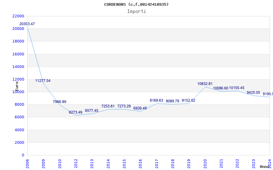Screen dimensions: 273x170
Task: Click the x-axis year 2023
Action: [254, 164]
